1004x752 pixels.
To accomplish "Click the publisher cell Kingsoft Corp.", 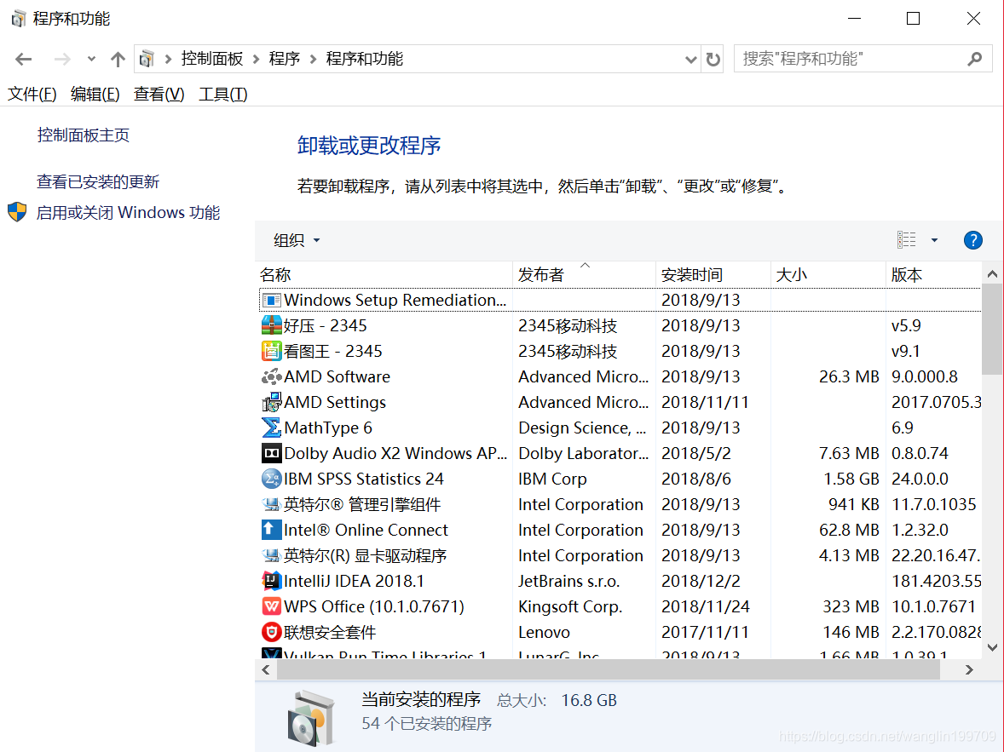I will (570, 606).
